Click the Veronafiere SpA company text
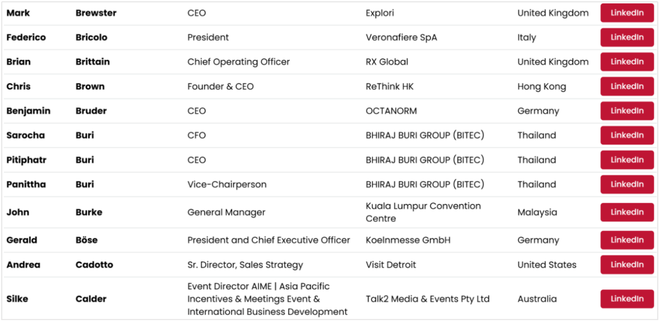This screenshot has width=659, height=321. (401, 38)
